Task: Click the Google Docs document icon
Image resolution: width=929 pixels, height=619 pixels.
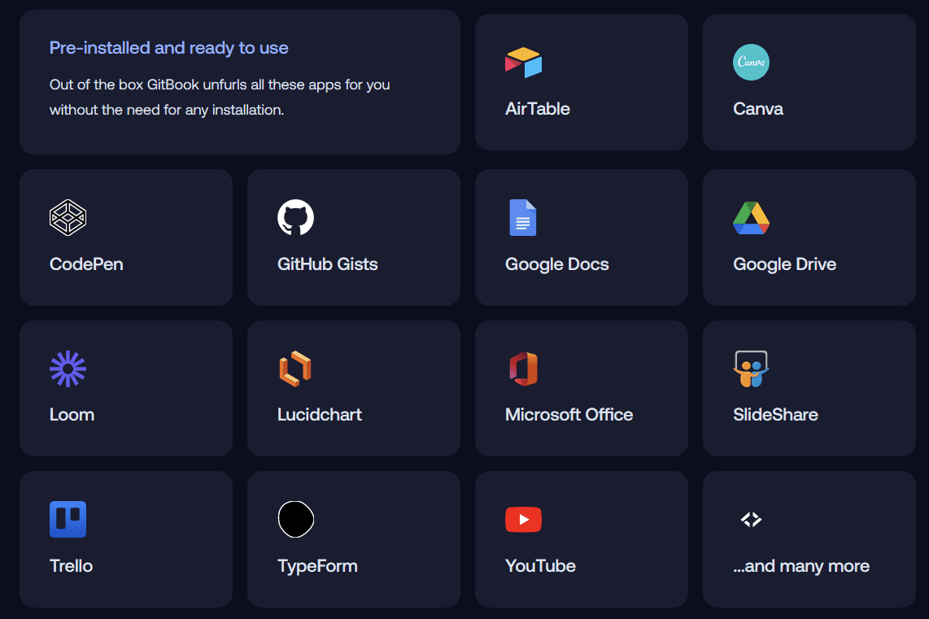Action: pyautogui.click(x=522, y=217)
